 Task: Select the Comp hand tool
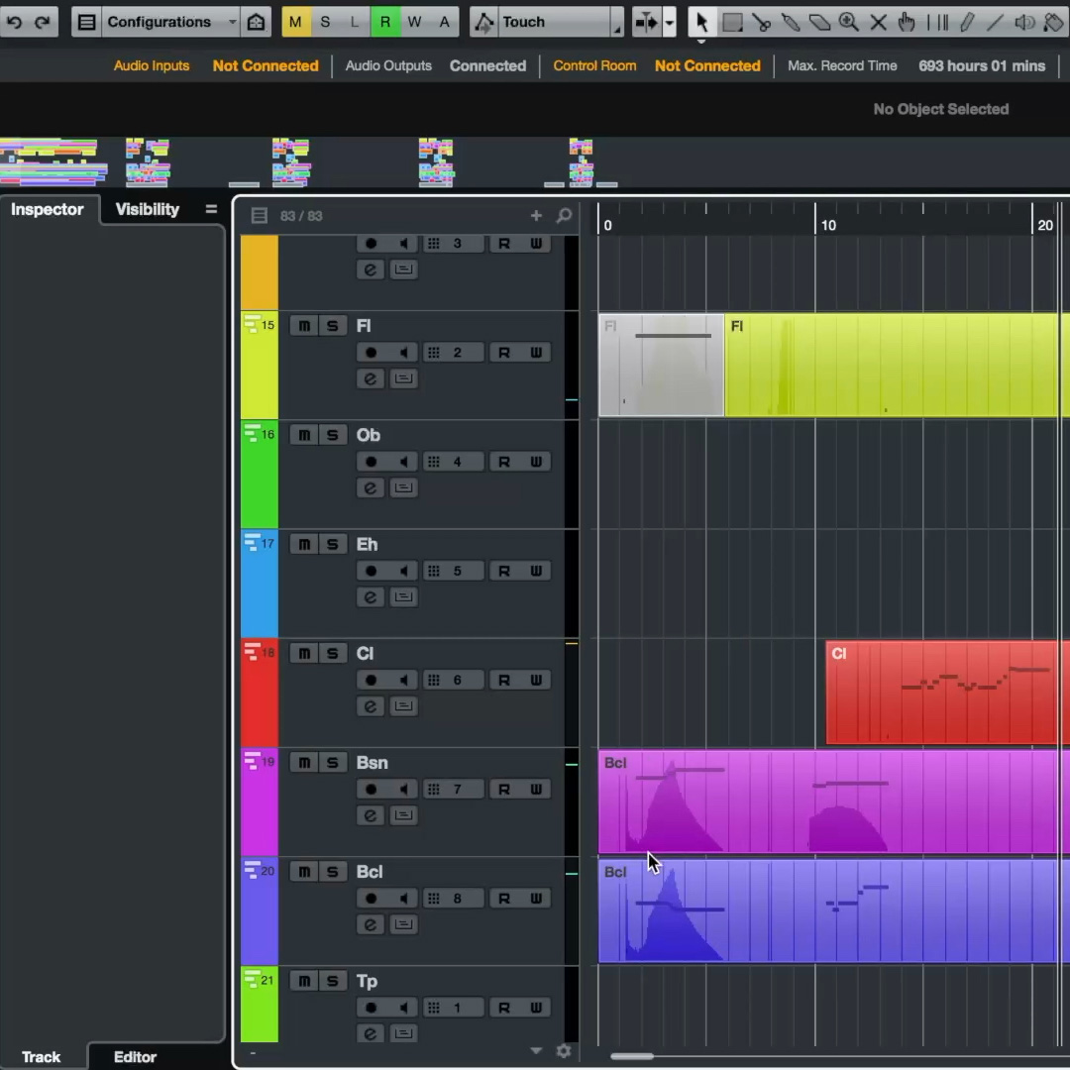tap(907, 22)
